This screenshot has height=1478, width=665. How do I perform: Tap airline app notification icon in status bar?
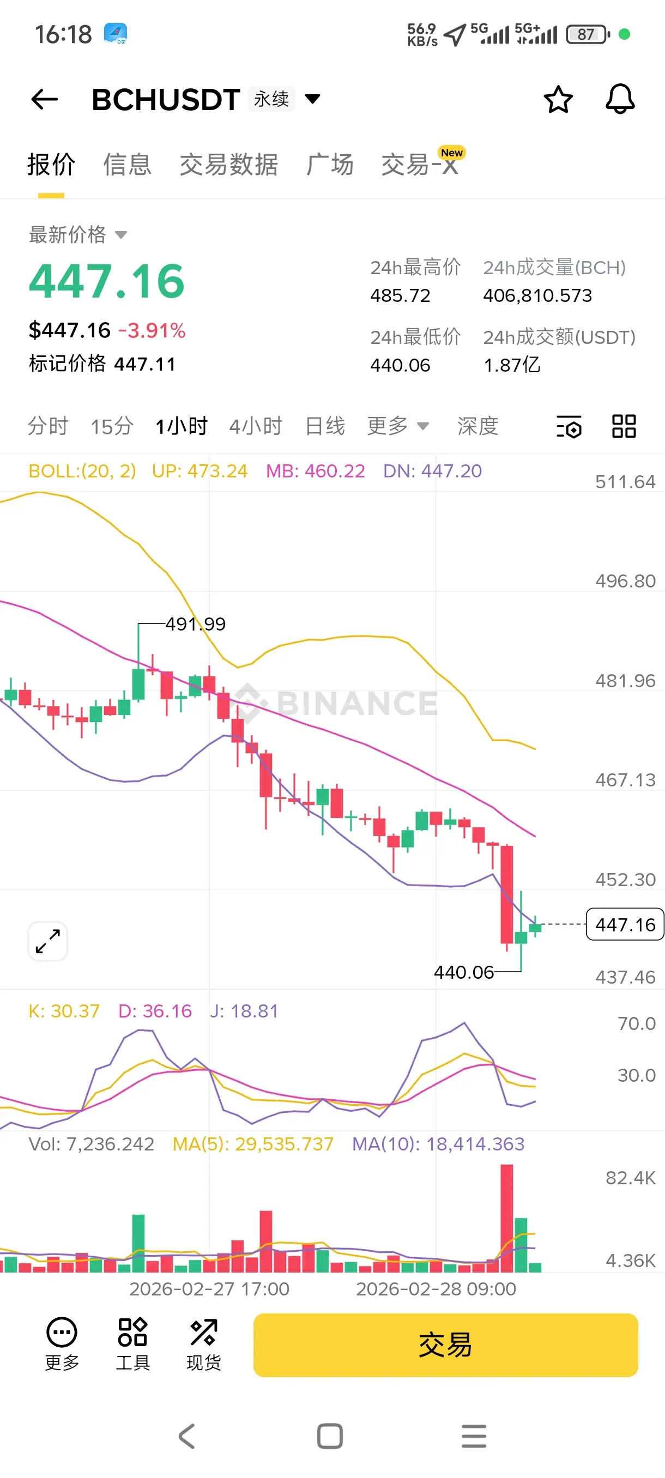pyautogui.click(x=116, y=34)
